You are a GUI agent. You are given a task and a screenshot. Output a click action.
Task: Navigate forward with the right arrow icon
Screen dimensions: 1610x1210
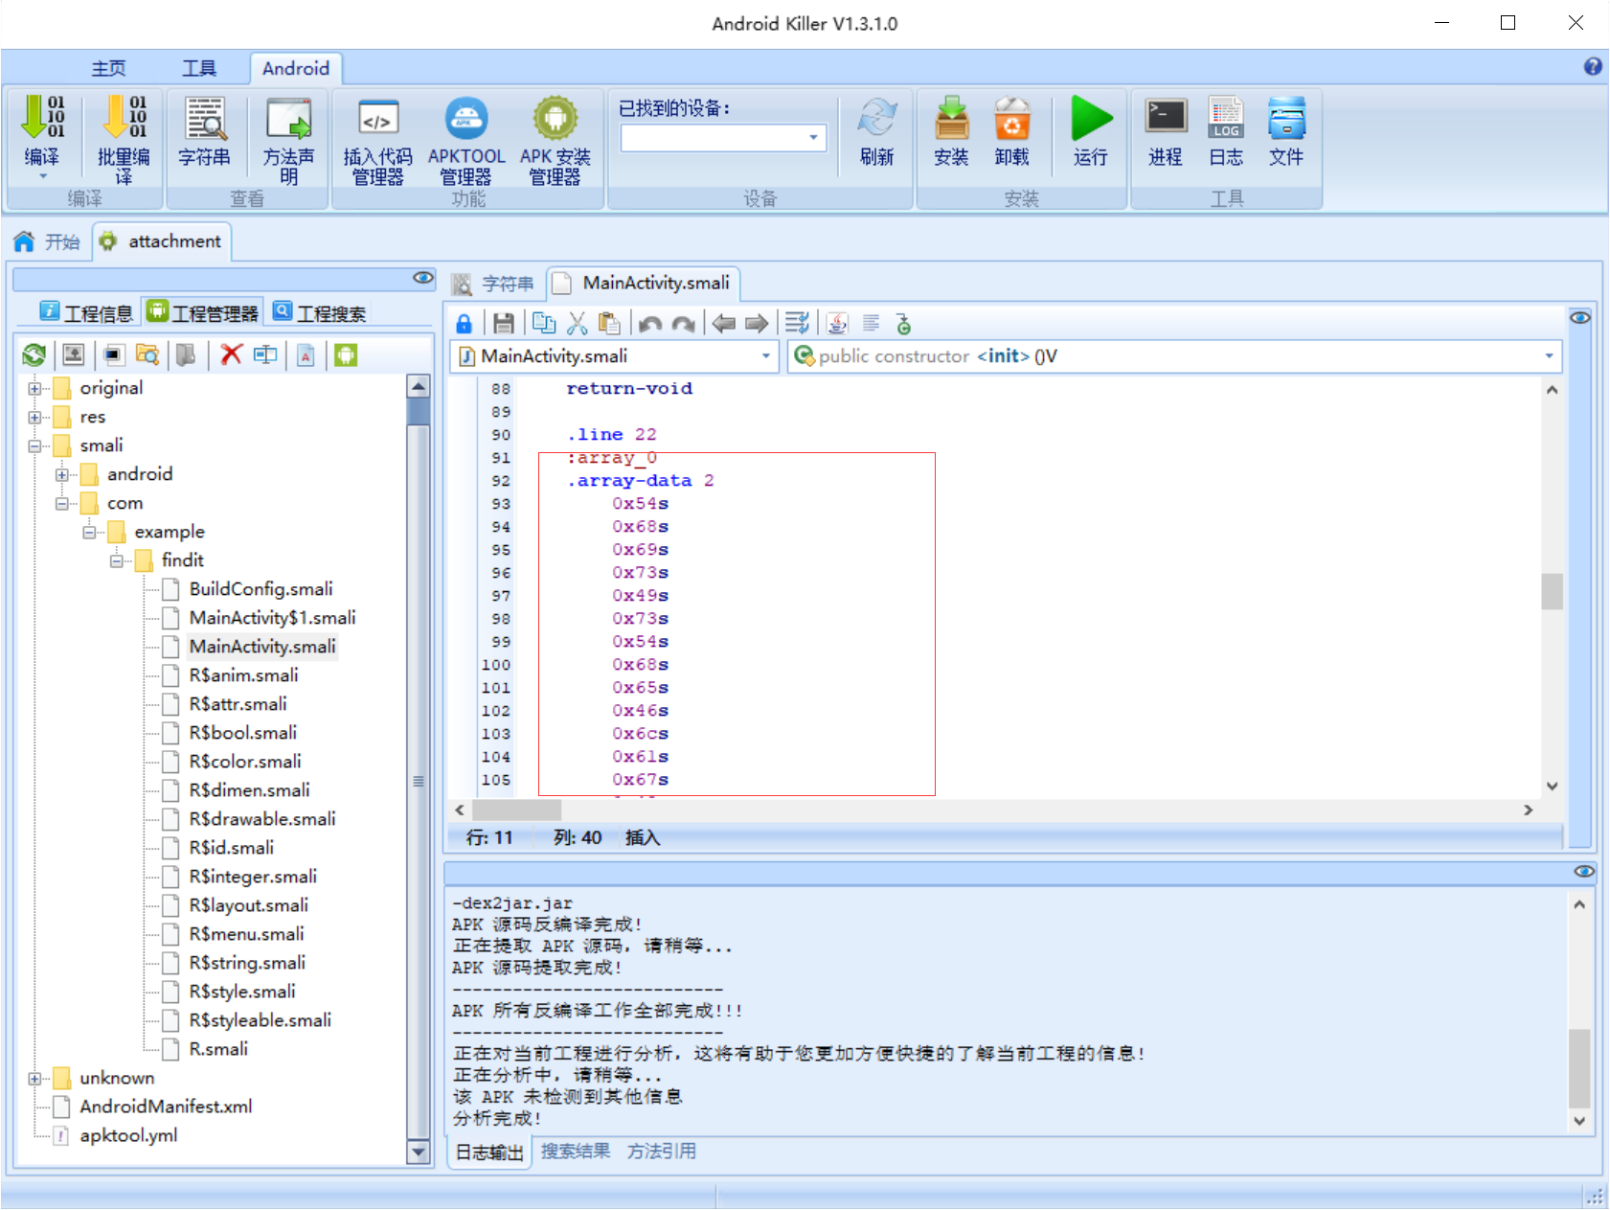[x=757, y=324]
